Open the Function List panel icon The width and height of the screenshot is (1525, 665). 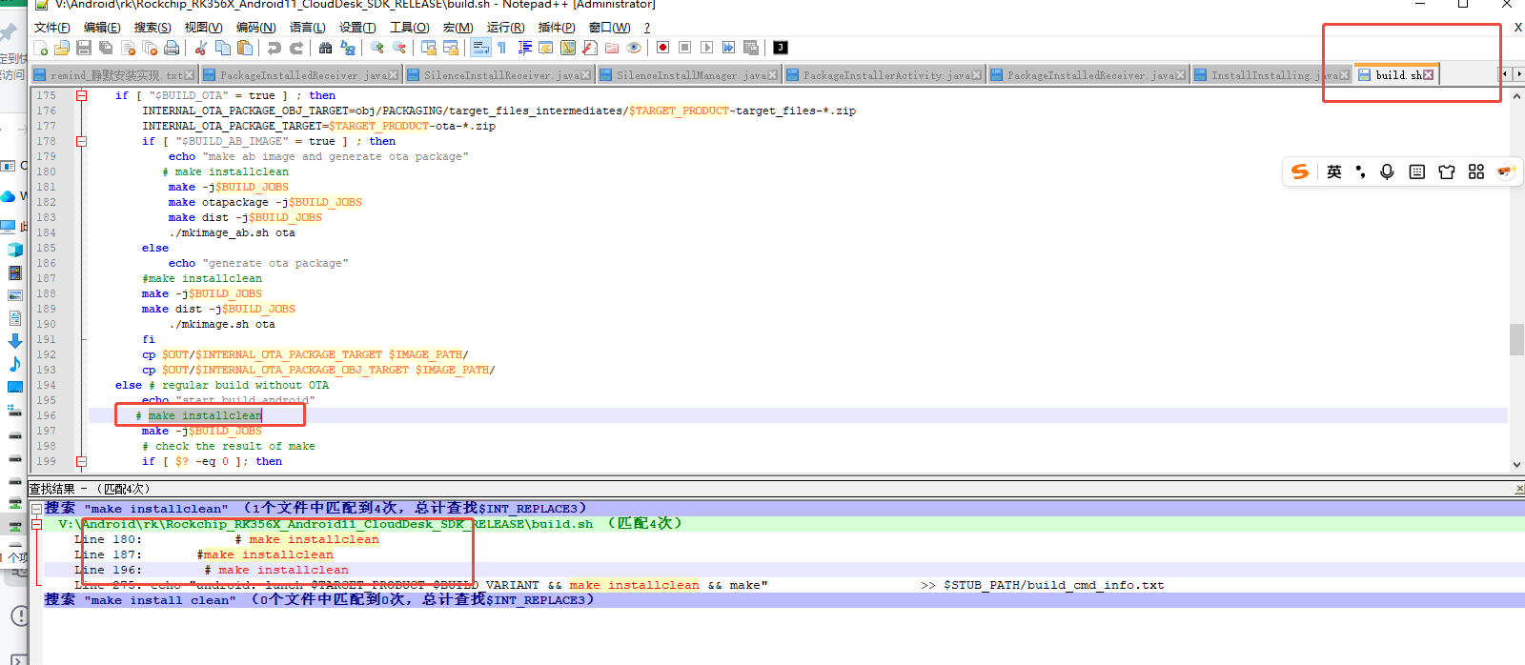click(x=589, y=48)
